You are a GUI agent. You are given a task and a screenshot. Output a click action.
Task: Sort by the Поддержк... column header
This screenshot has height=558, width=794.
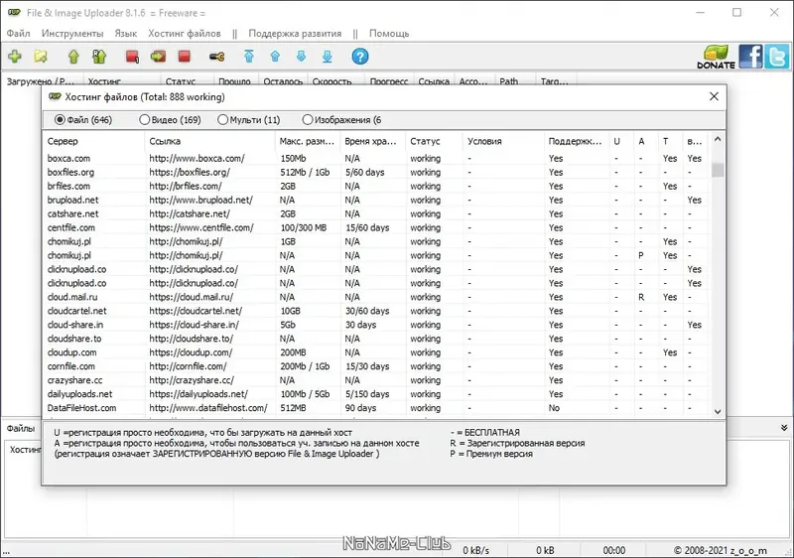[576, 141]
